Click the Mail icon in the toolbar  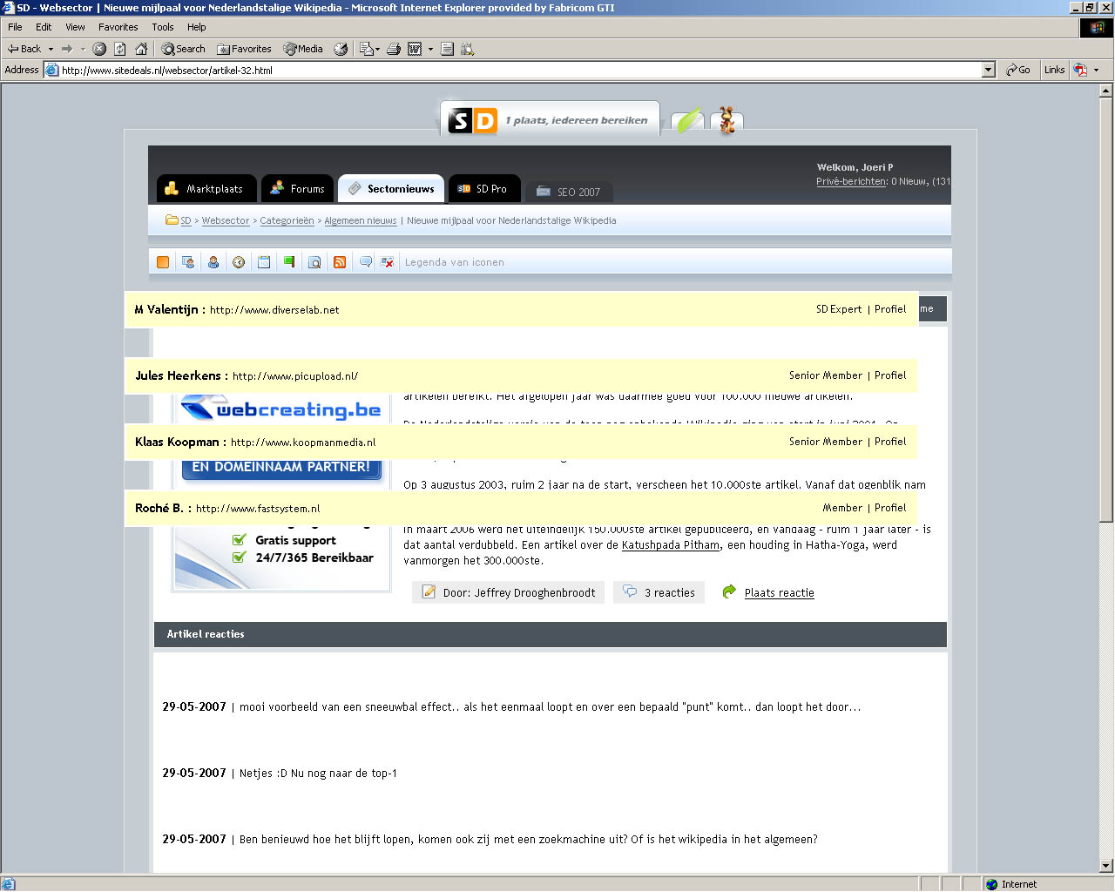click(366, 49)
